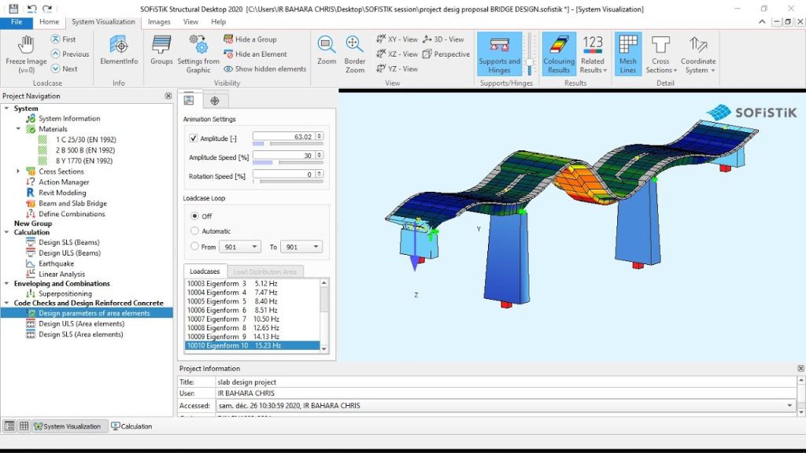Open the View ribbon tab
Viewport: 806px width, 453px height.
(190, 22)
